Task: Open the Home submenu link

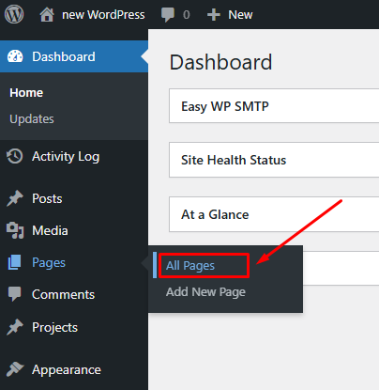Action: click(26, 93)
